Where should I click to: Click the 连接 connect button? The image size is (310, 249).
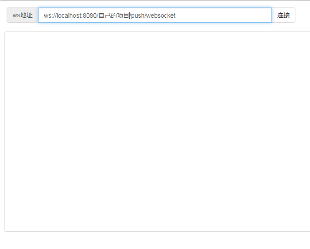[283, 15]
